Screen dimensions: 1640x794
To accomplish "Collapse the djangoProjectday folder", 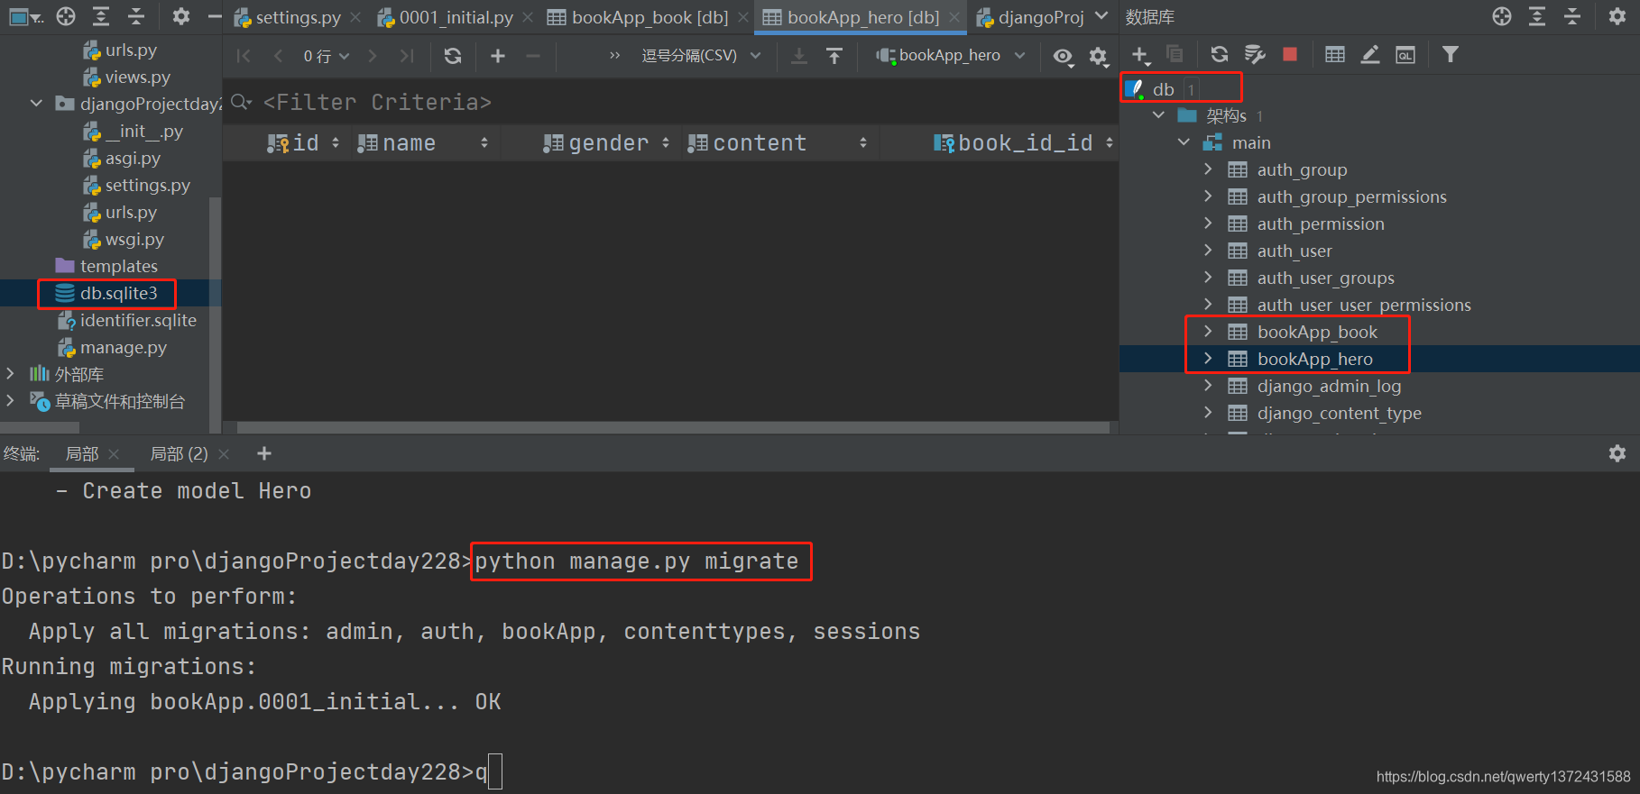I will tap(36, 104).
